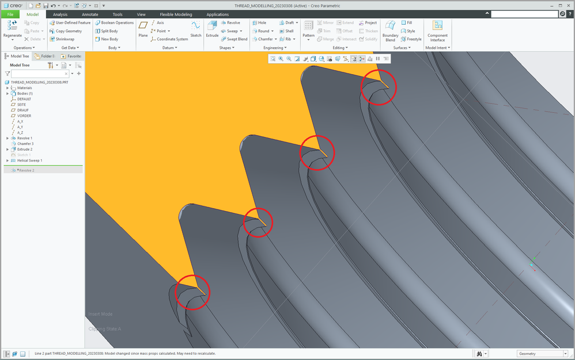Click the Boolean Operations button
This screenshot has height=360, width=575.
click(x=114, y=23)
